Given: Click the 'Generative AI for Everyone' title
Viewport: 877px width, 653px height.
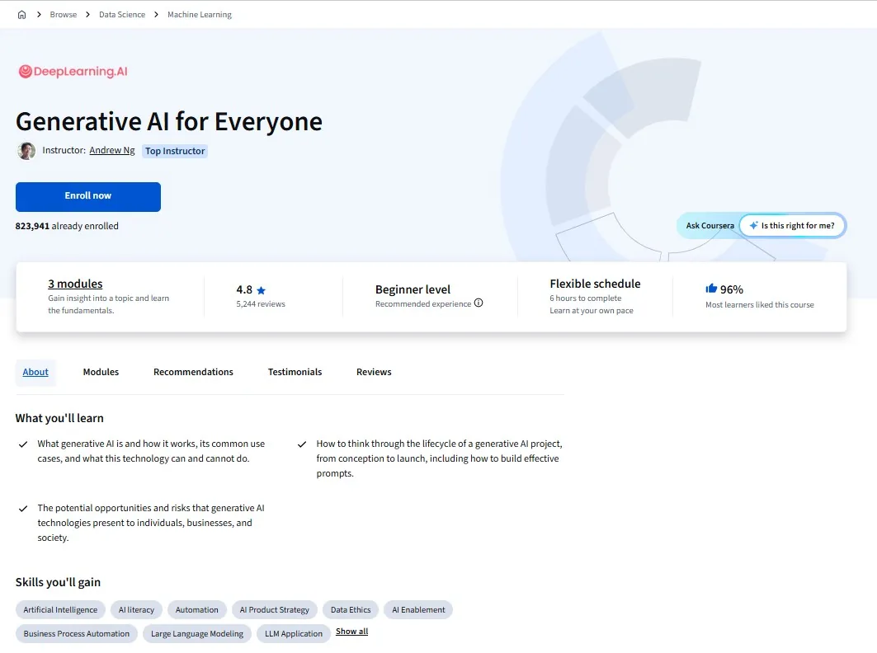Looking at the screenshot, I should coord(169,122).
